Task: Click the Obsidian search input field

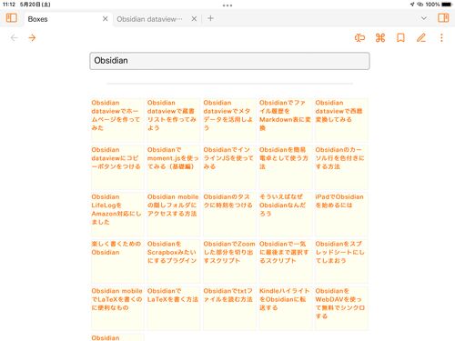Action: (229, 61)
